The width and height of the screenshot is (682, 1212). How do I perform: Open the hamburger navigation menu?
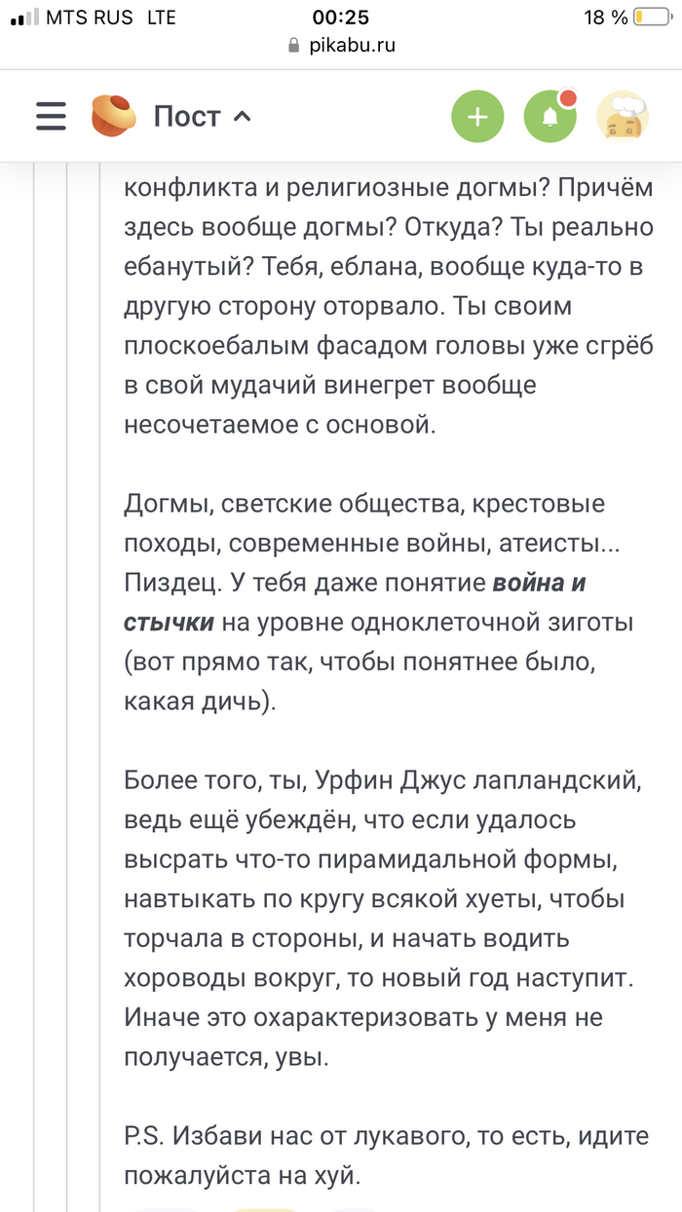(x=51, y=117)
